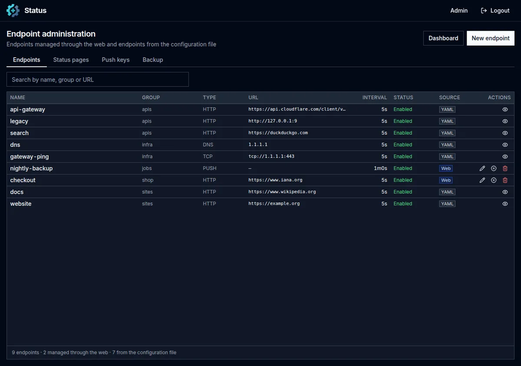Click the search endpoint name in table
The image size is (521, 366).
click(x=20, y=133)
